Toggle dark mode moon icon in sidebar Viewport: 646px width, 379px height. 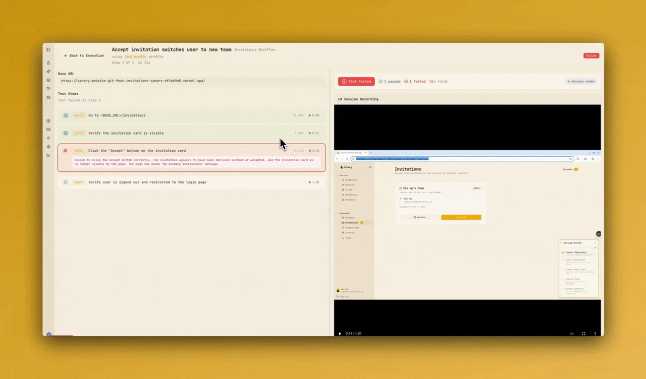tap(48, 155)
